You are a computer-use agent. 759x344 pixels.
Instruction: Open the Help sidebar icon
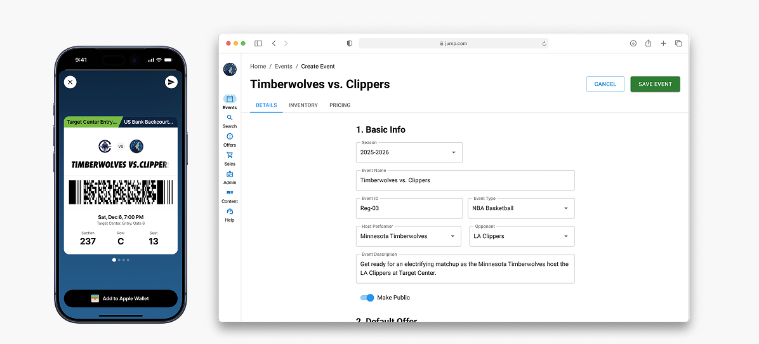click(x=230, y=211)
